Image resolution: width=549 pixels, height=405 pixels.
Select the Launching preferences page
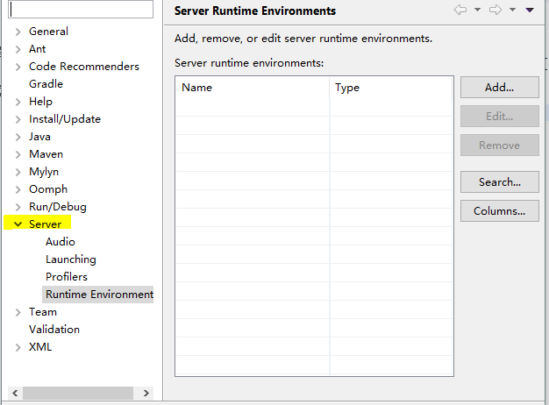tap(71, 259)
